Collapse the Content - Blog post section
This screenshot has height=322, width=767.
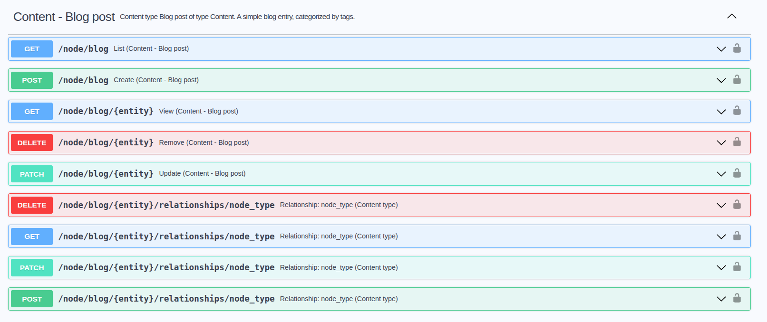click(x=731, y=17)
